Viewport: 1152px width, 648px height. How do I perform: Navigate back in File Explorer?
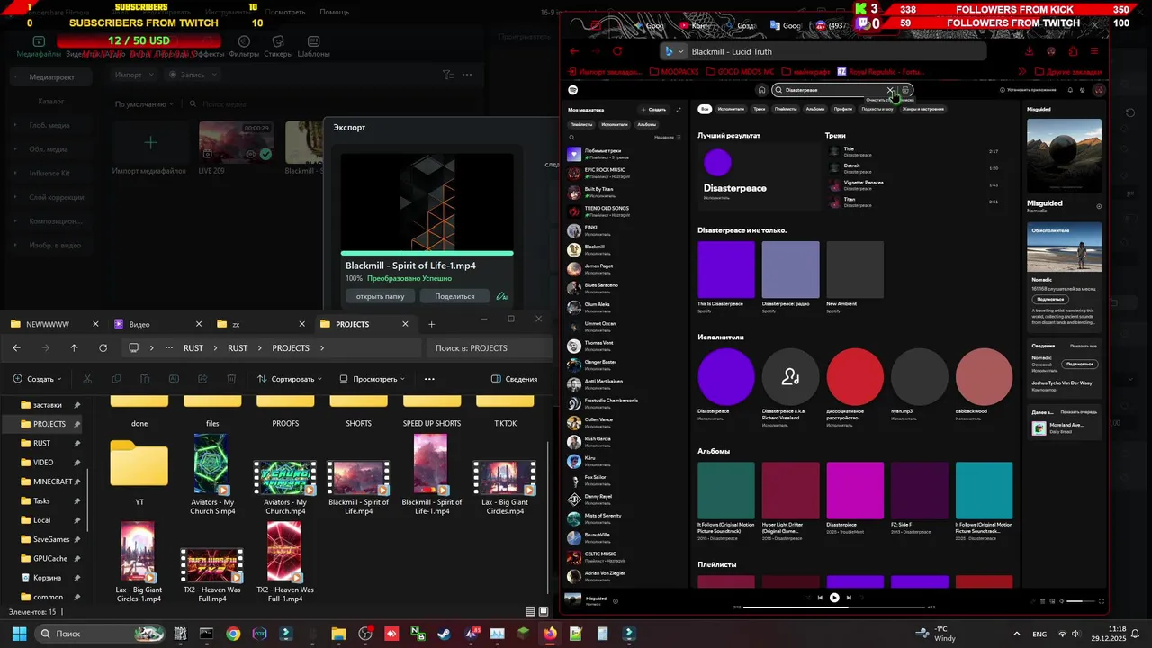tap(16, 348)
